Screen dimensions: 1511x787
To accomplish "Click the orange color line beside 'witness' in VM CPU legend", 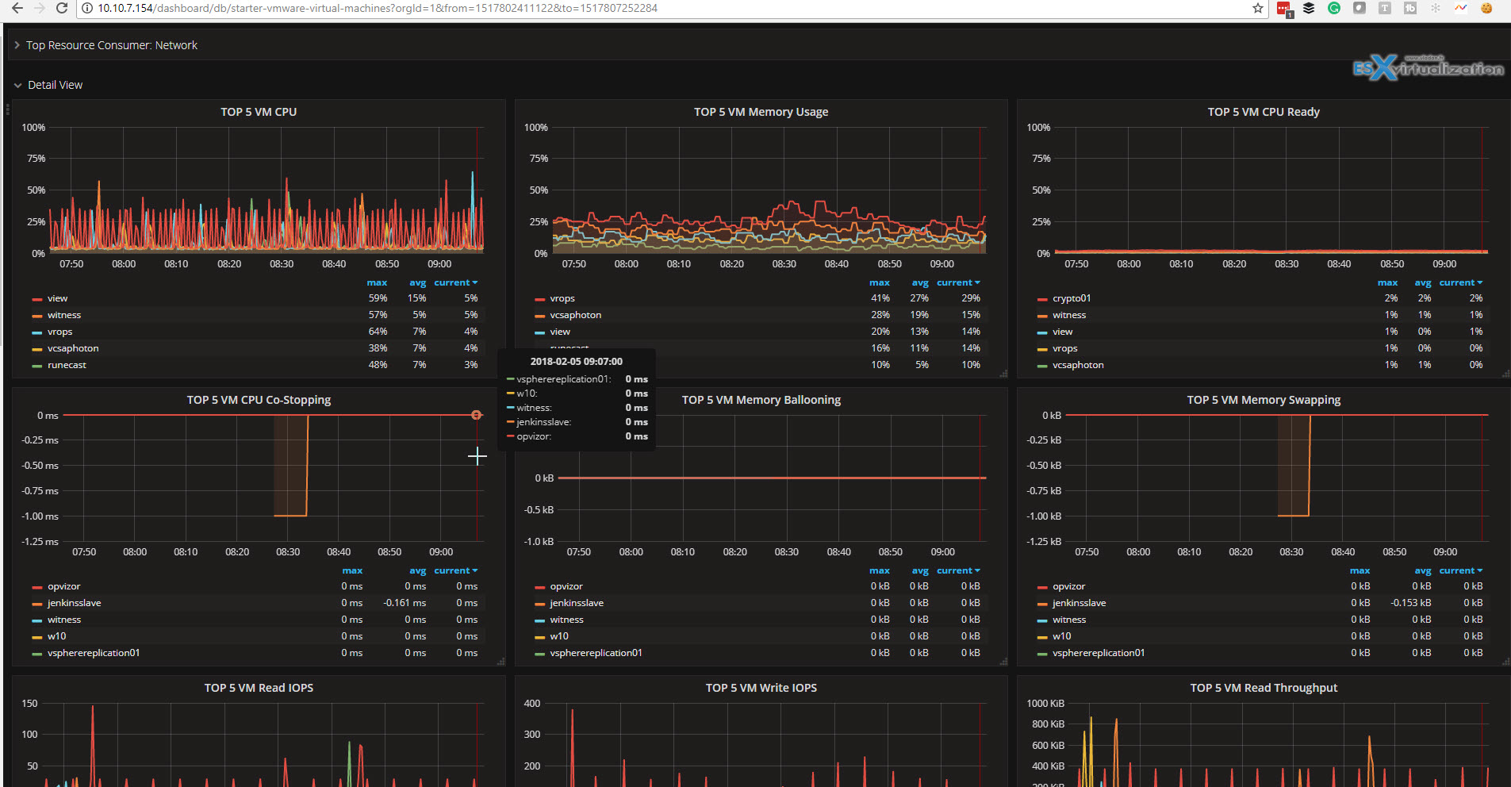I will 36,316.
